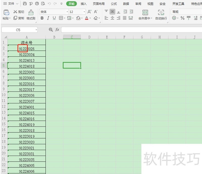Toggle bold formatting
This screenshot has width=202, height=174.
point(42,18)
